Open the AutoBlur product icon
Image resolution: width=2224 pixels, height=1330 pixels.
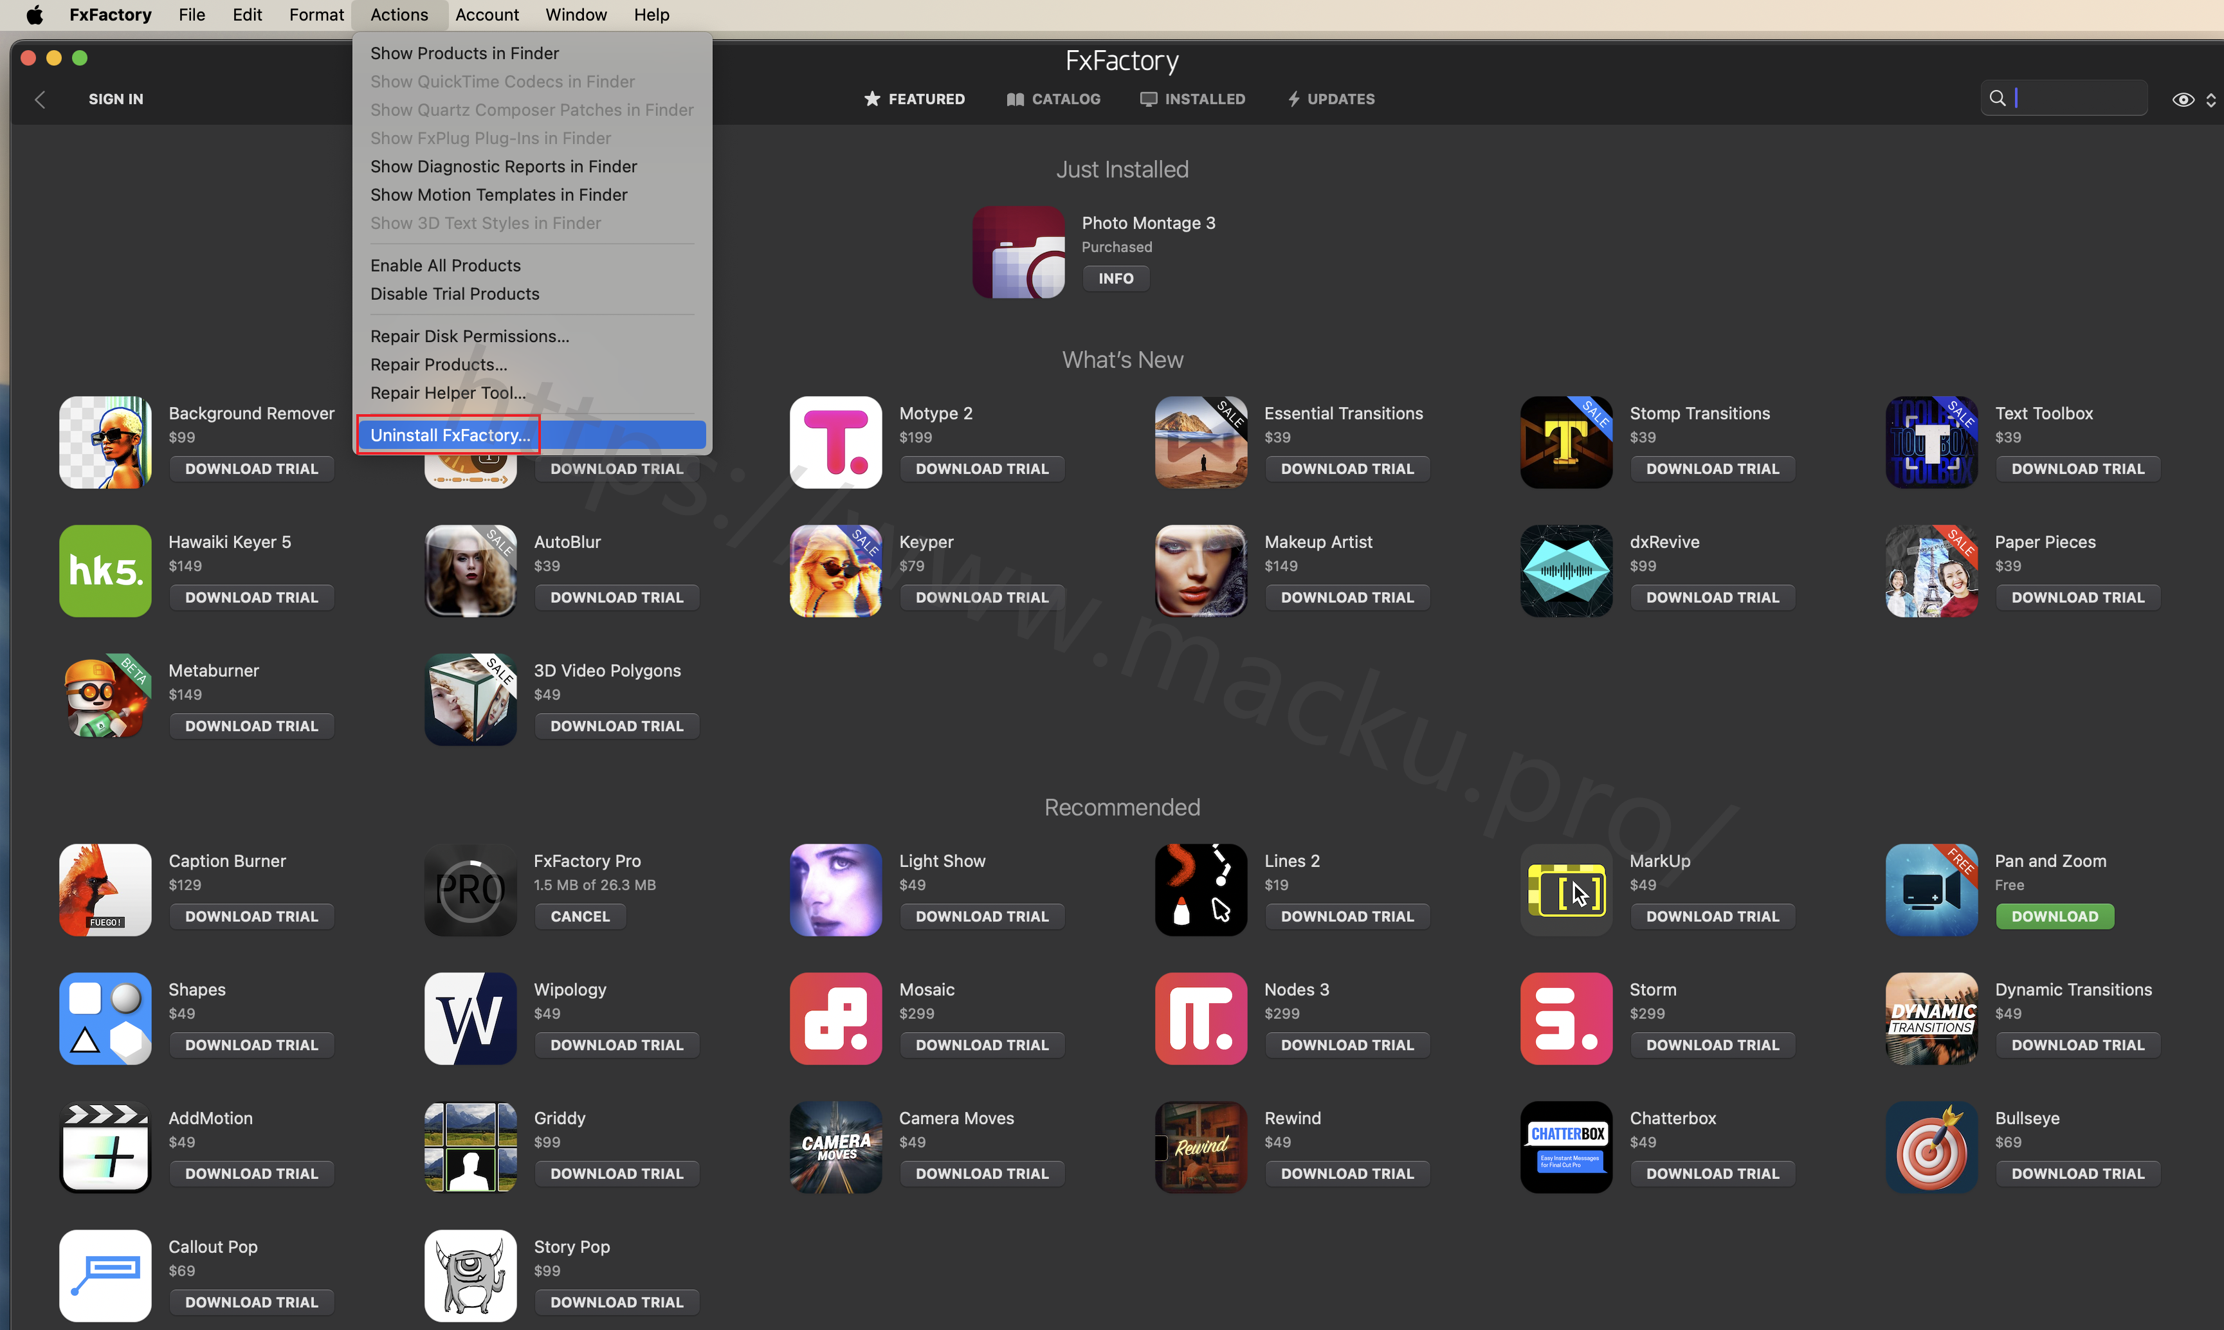[470, 571]
